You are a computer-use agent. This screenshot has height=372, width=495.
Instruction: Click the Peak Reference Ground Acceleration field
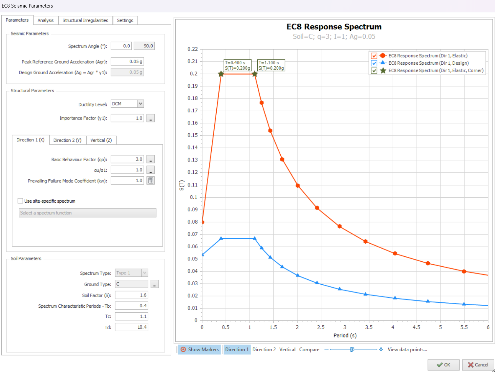(127, 61)
